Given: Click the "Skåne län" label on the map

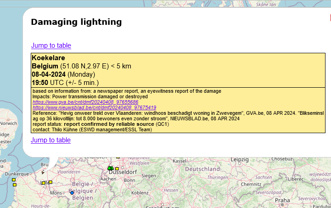Looking at the screenshot, I should click(x=266, y=5).
